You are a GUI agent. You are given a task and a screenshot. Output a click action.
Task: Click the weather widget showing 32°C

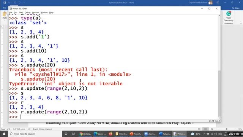(x=196, y=134)
